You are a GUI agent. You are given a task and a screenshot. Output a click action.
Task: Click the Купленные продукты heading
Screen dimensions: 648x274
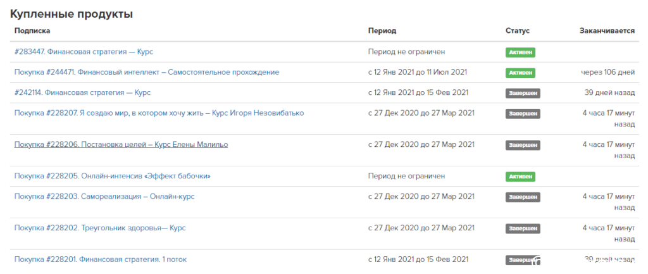tap(72, 14)
